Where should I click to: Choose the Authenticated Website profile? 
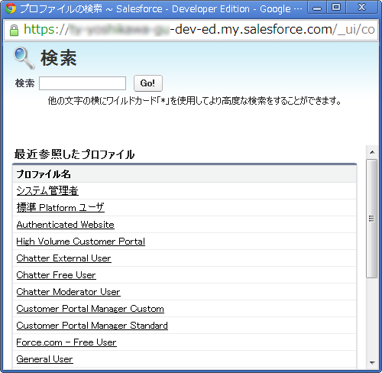click(66, 225)
